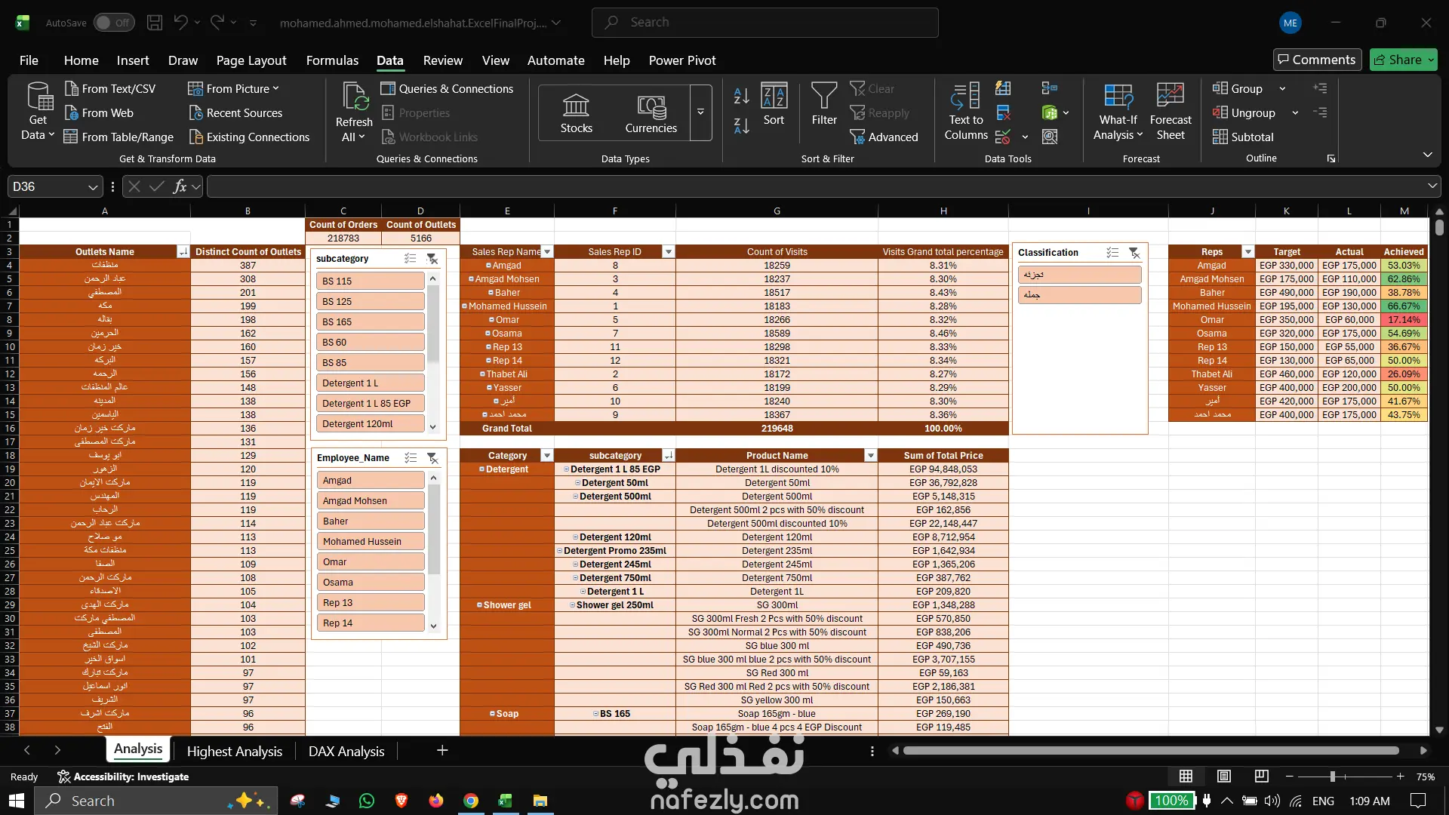The image size is (1449, 815).
Task: Switch to the DAX Analysis sheet
Action: click(x=346, y=751)
